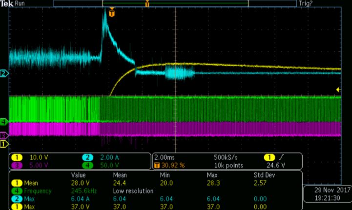Click the 24.6 V trigger level readout
The height and width of the screenshot is (210, 352).
(276, 165)
